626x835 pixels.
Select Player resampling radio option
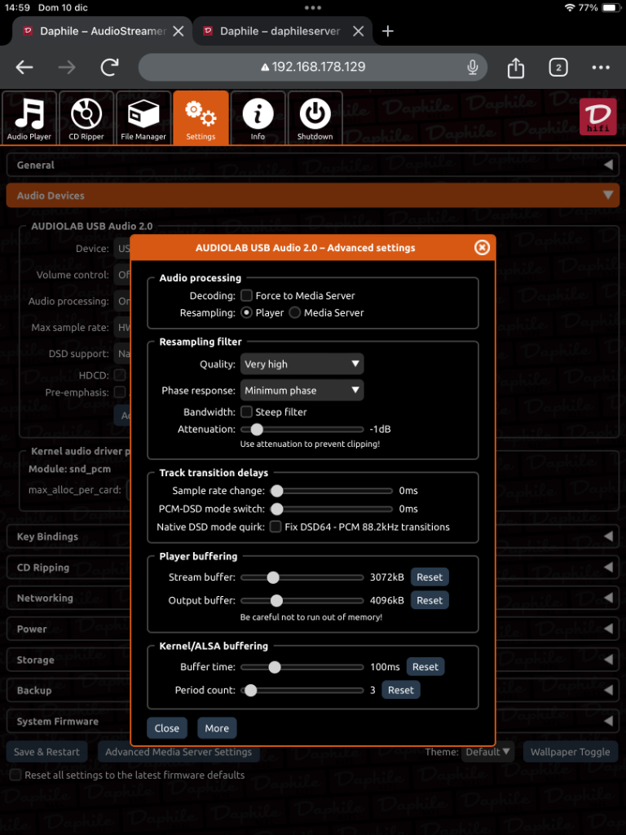[x=246, y=312]
